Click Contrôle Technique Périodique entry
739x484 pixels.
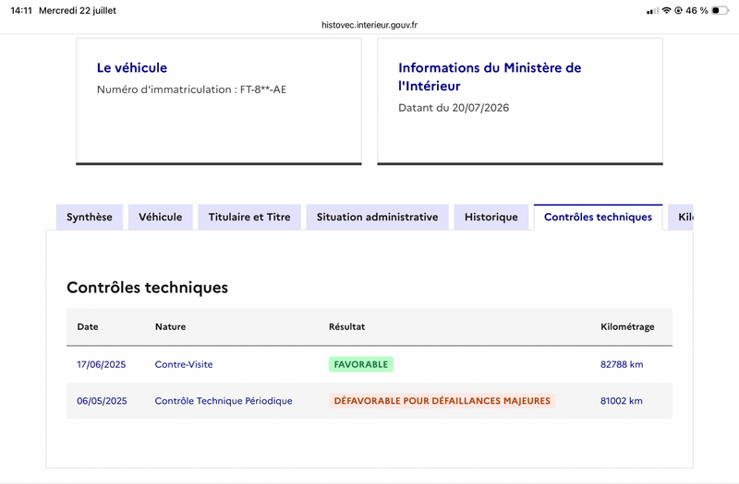pyautogui.click(x=224, y=401)
